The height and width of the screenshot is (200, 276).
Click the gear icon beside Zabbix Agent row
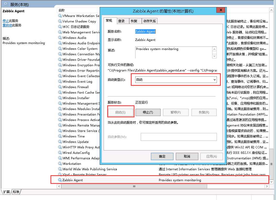pyautogui.click(x=60, y=180)
